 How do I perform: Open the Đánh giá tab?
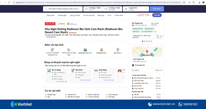101,15
